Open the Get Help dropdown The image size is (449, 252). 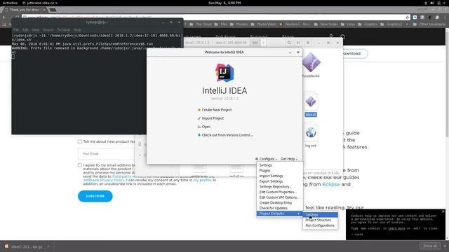pyautogui.click(x=288, y=159)
